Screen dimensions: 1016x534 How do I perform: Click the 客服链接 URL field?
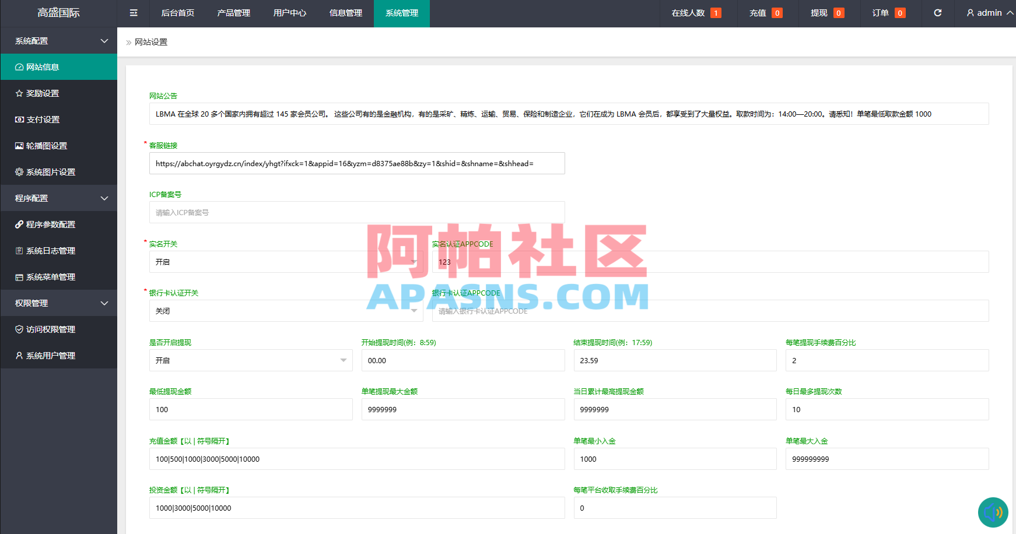[357, 163]
